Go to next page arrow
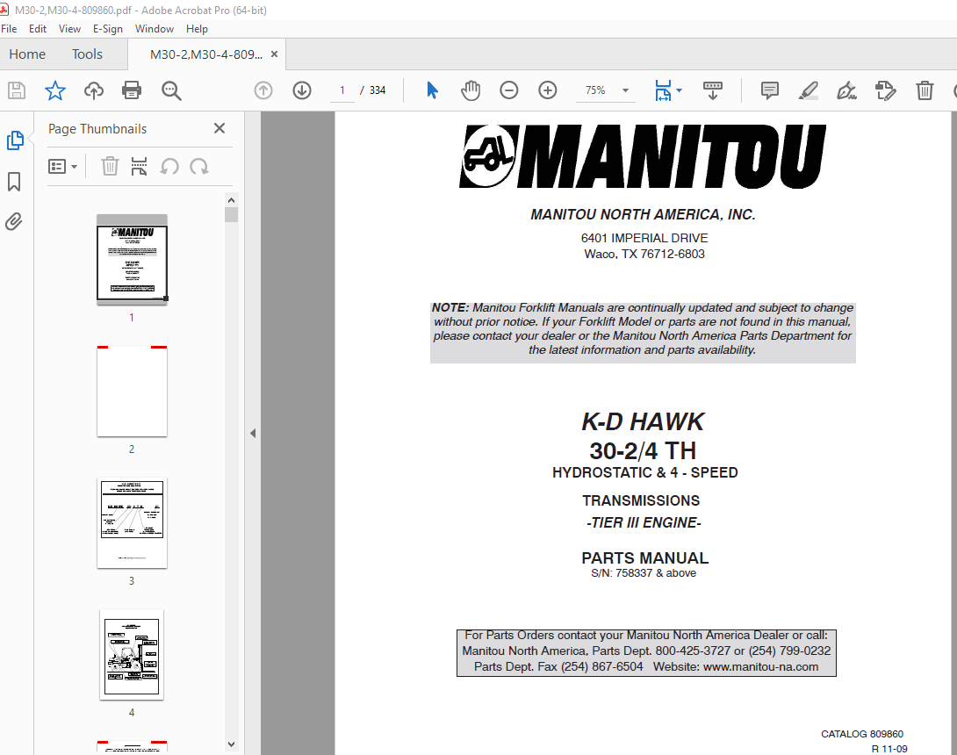Image resolution: width=957 pixels, height=755 pixels. click(302, 91)
